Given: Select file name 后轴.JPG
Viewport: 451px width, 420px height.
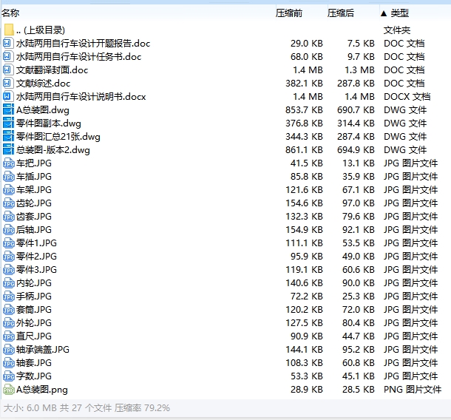Looking at the screenshot, I should click(x=34, y=229).
